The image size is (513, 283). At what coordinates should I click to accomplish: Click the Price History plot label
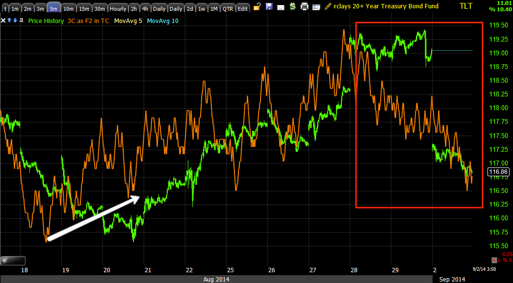pos(46,21)
